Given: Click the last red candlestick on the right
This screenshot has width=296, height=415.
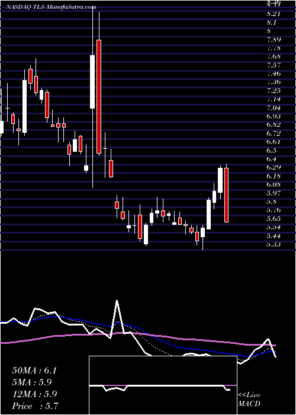Looking at the screenshot, I should click(226, 195).
